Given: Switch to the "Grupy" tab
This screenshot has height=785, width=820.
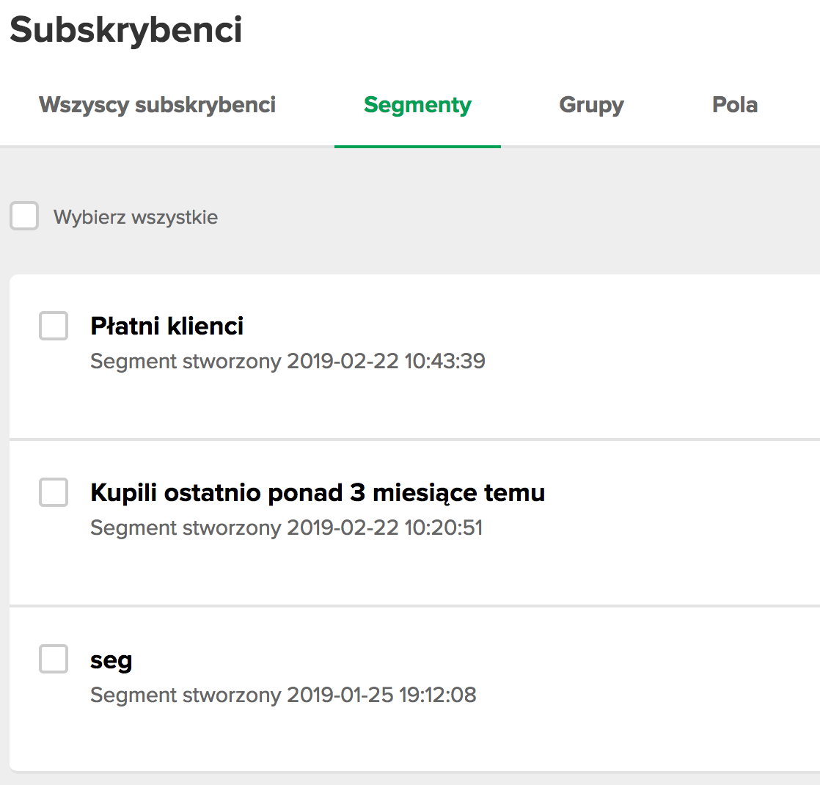Looking at the screenshot, I should (591, 104).
